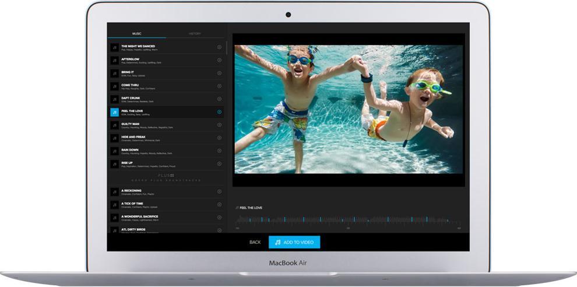
Task: Choose the "Guilty Man" track title
Action: [131, 124]
